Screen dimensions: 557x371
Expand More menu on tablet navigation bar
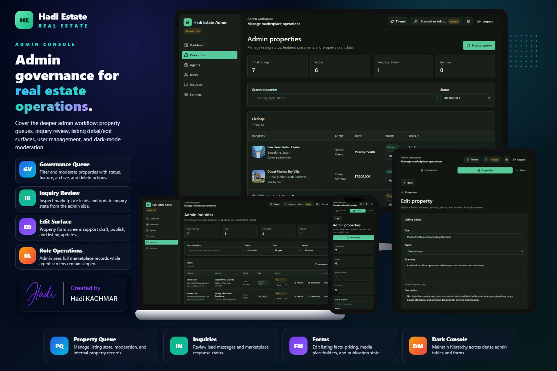520,170
